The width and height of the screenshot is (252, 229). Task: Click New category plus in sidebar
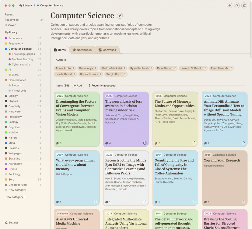(x=25, y=197)
